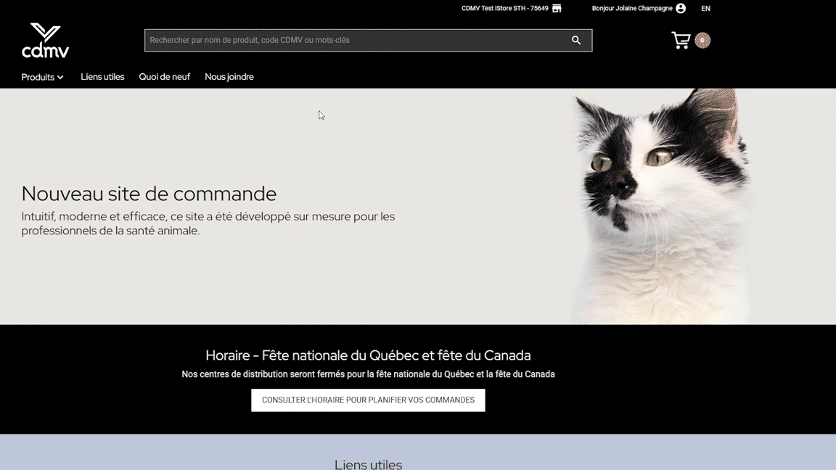
Task: Click the text about distribution centres closing
Action: (x=368, y=374)
